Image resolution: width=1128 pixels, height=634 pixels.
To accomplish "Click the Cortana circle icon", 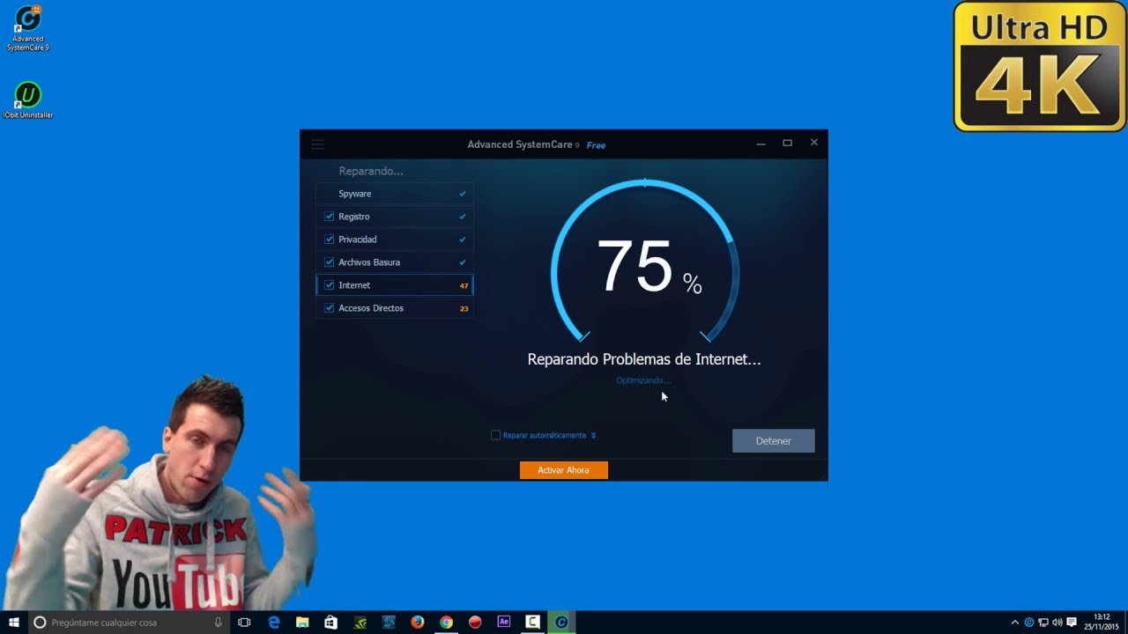I will pos(40,623).
